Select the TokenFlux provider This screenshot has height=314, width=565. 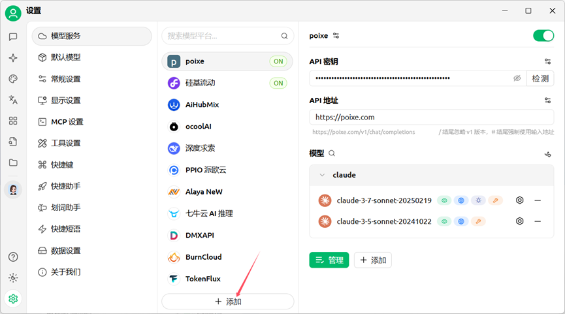pyautogui.click(x=227, y=279)
